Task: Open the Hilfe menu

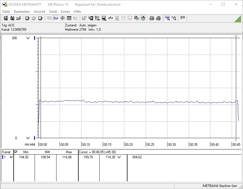Action: pos(77,11)
